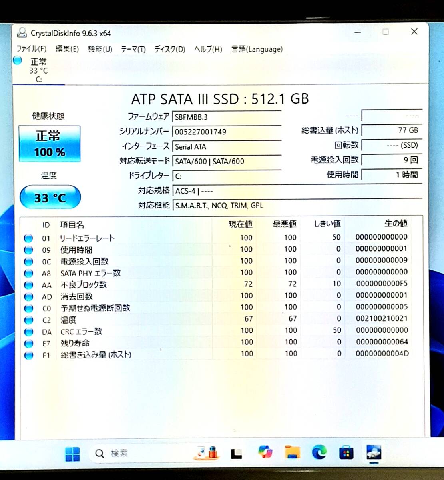Viewport: 444px width, 480px height.
Task: Open the Copilot taskbar icon
Action: coord(265,452)
